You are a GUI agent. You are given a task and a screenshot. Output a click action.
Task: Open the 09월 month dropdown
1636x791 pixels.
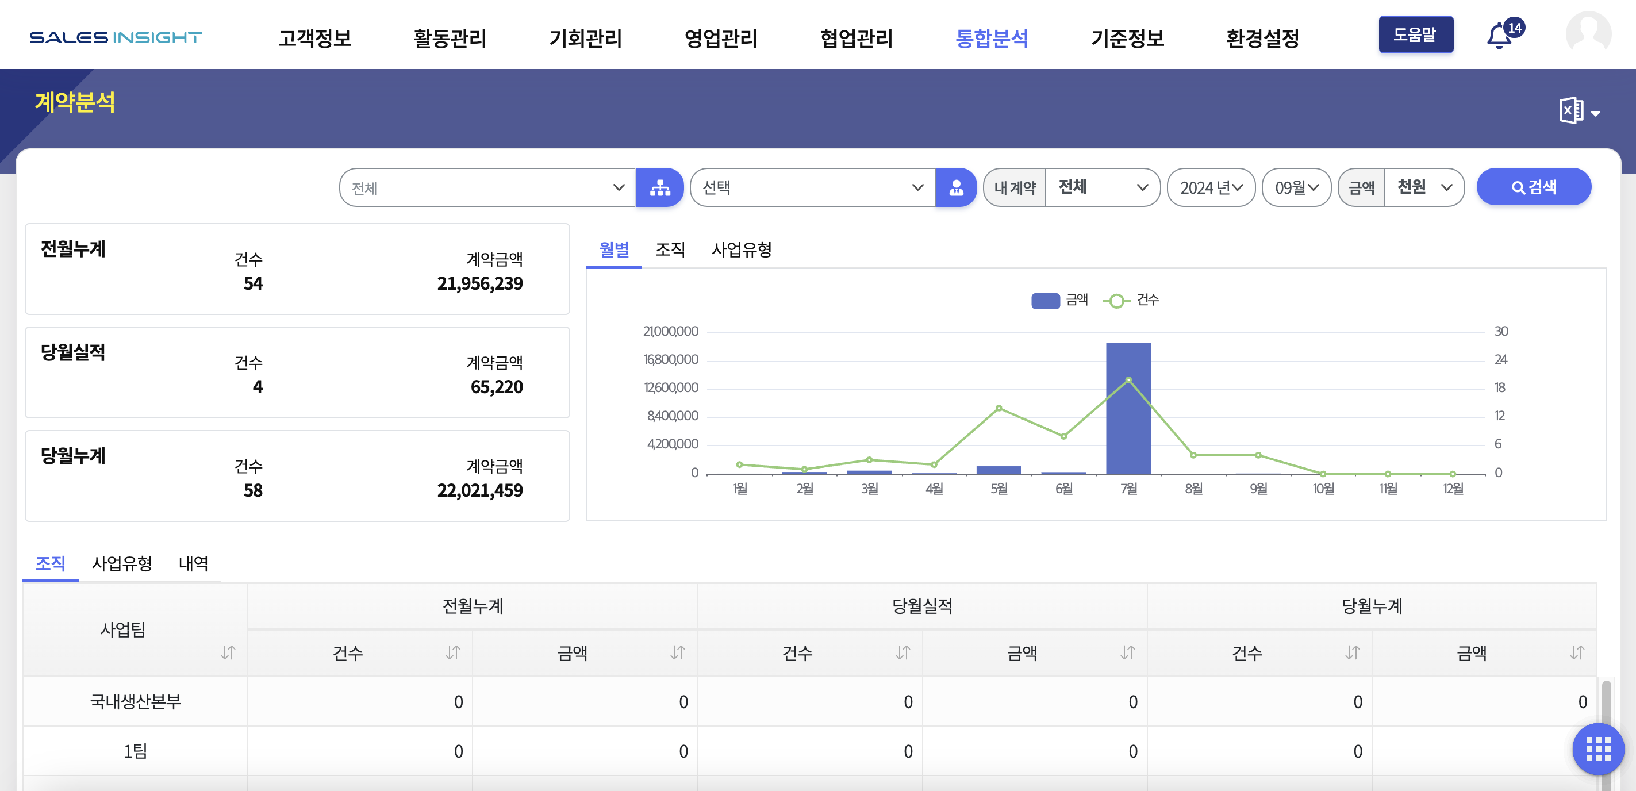pyautogui.click(x=1296, y=187)
